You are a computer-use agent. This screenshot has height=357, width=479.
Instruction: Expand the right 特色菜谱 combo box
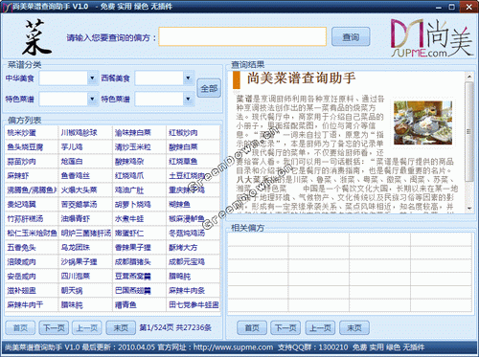[188, 99]
